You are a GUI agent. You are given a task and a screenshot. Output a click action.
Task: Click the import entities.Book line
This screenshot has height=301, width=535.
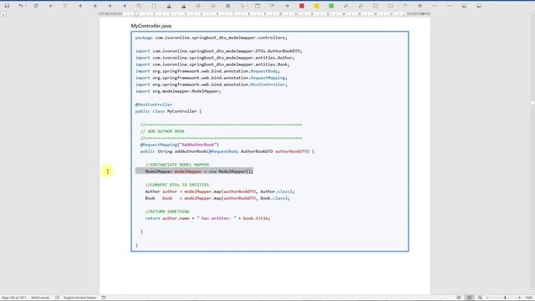tap(212, 64)
